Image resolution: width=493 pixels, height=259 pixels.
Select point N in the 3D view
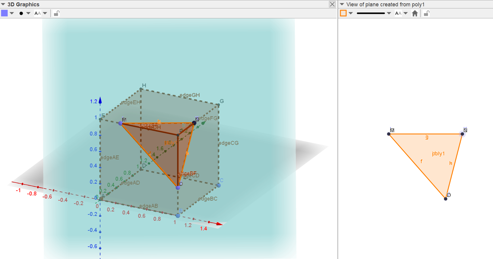click(x=194, y=123)
